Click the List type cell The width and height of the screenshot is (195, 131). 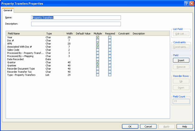point(47,75)
